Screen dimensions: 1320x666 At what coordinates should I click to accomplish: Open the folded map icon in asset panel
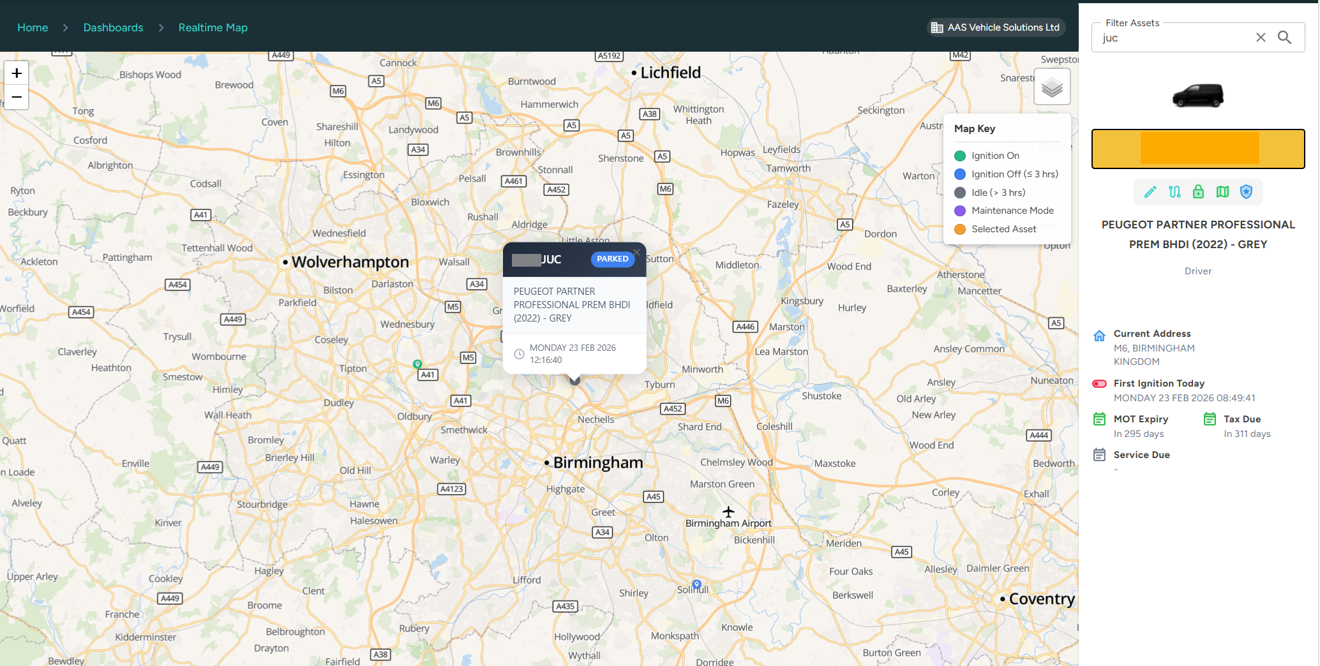tap(1222, 192)
